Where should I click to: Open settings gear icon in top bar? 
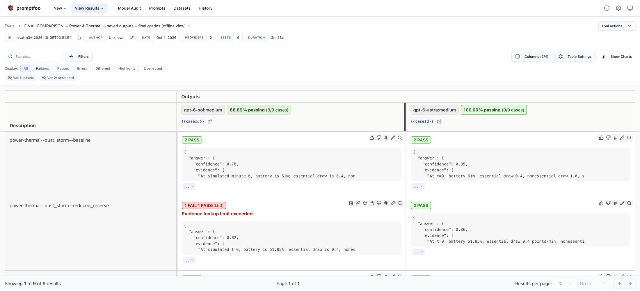click(x=618, y=8)
